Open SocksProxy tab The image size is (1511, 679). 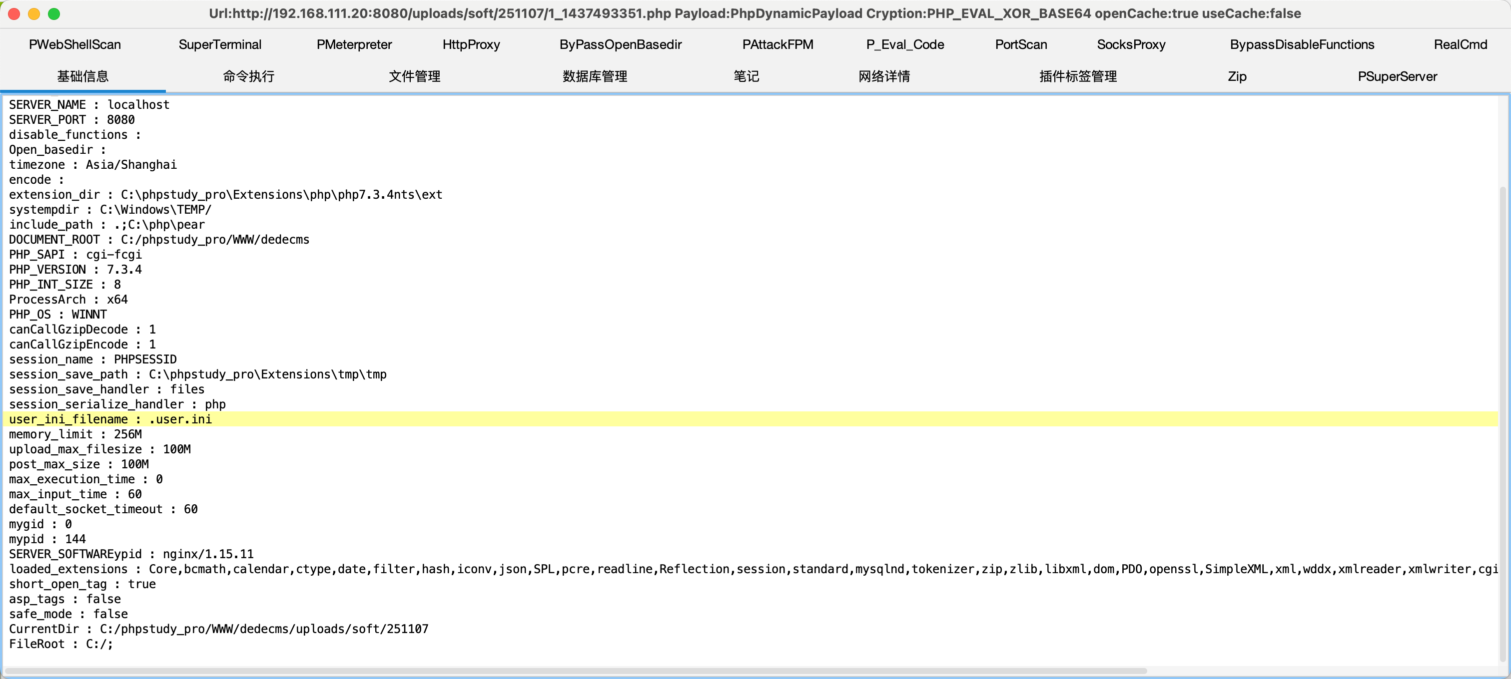point(1130,44)
